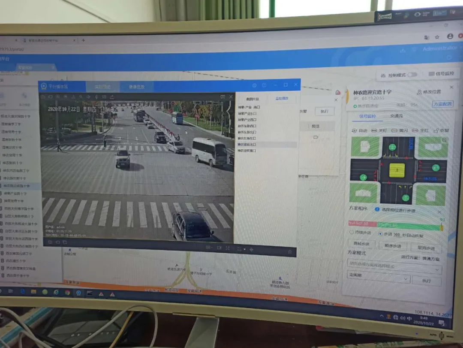
Task: Open the 监控播放 tab in camera list
Action: [x=282, y=98]
